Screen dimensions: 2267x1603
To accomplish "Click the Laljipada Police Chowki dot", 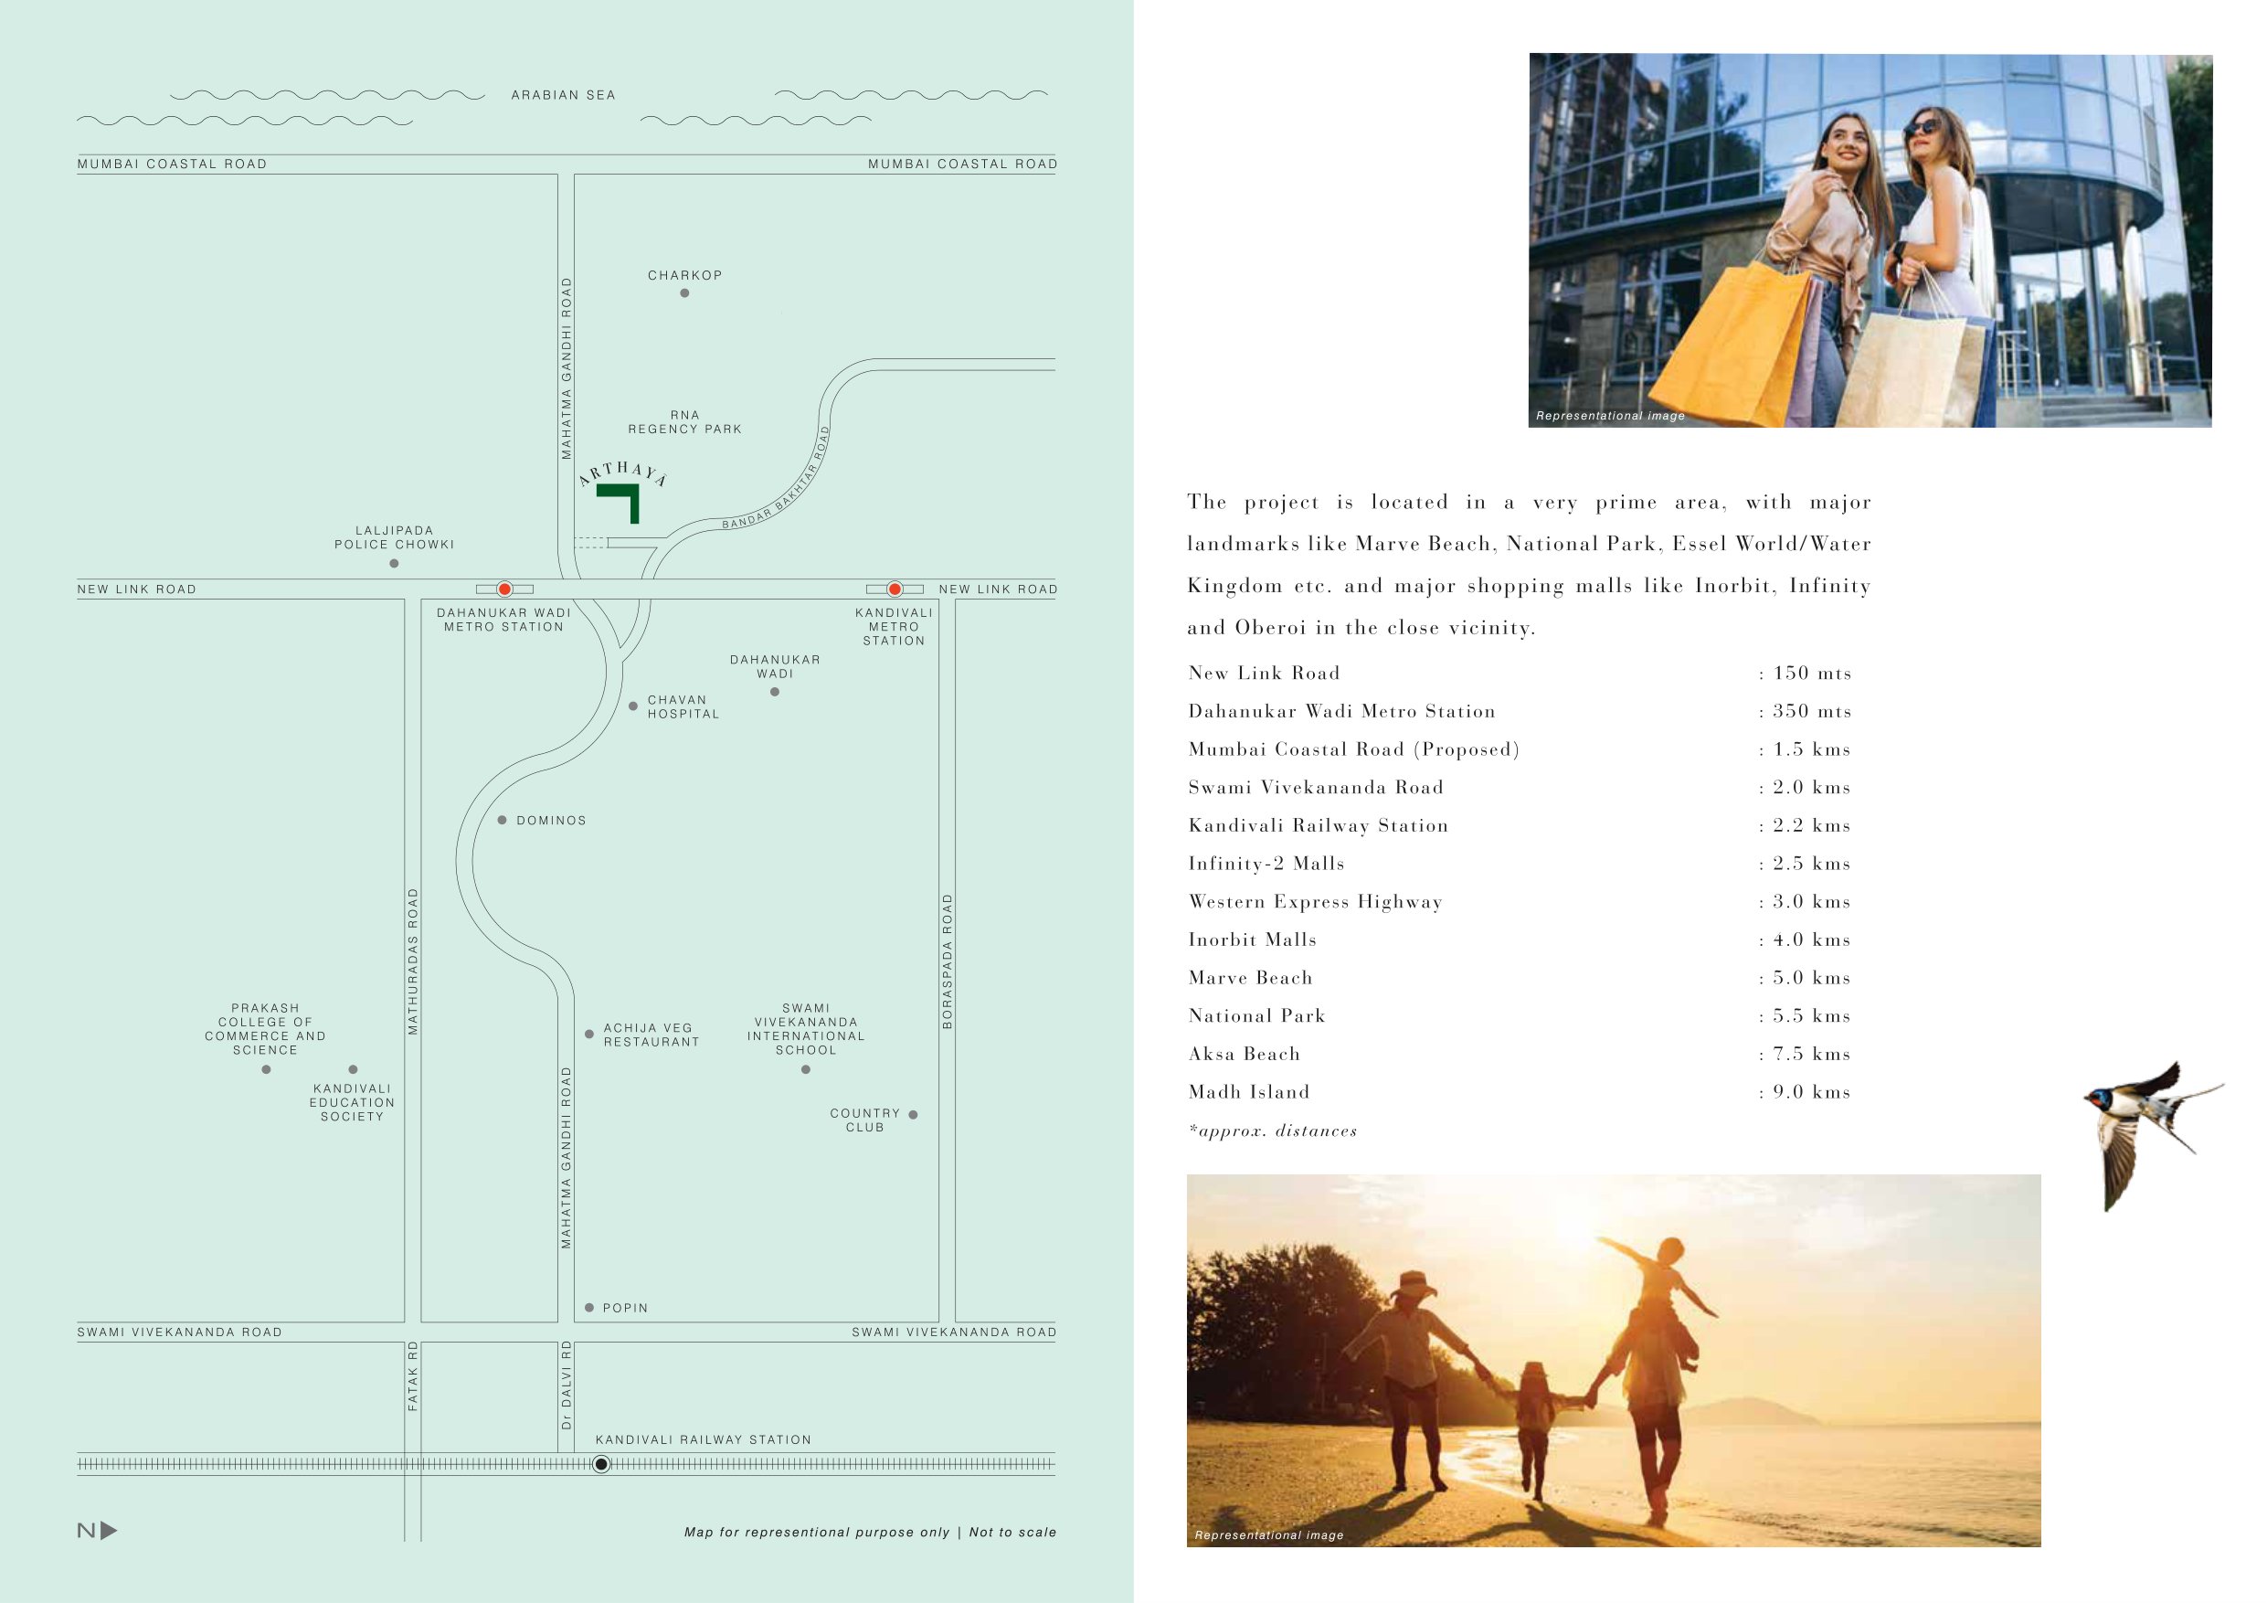I will (394, 564).
